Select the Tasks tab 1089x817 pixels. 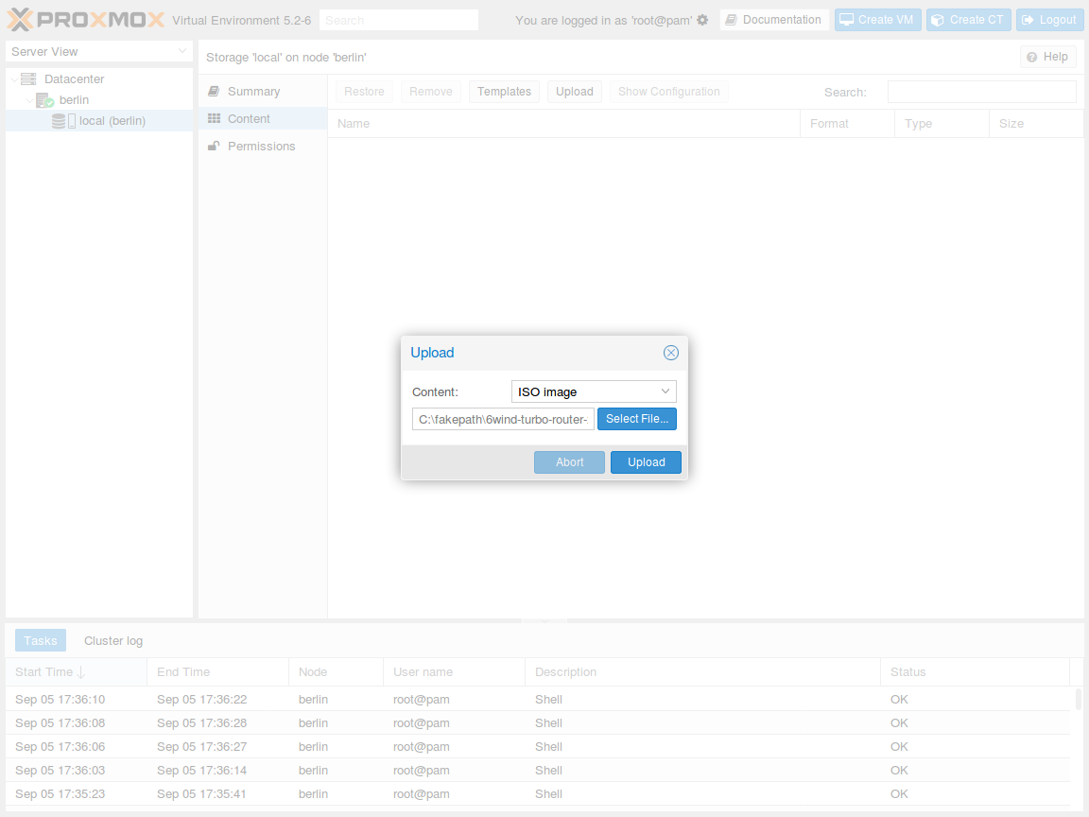click(x=41, y=641)
